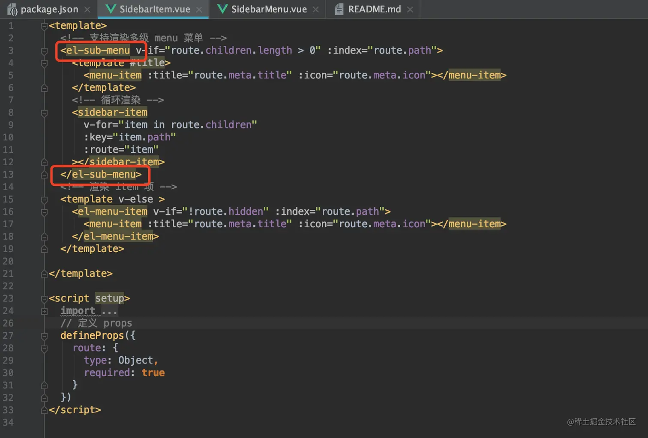
Task: Switch to the README.md tab
Action: [375, 9]
